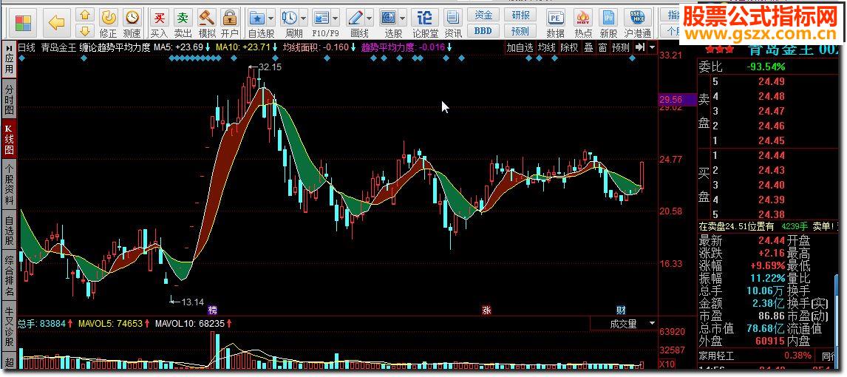Click the 财 marker on the timeline
This screenshot has height=377, width=847.
[x=621, y=310]
